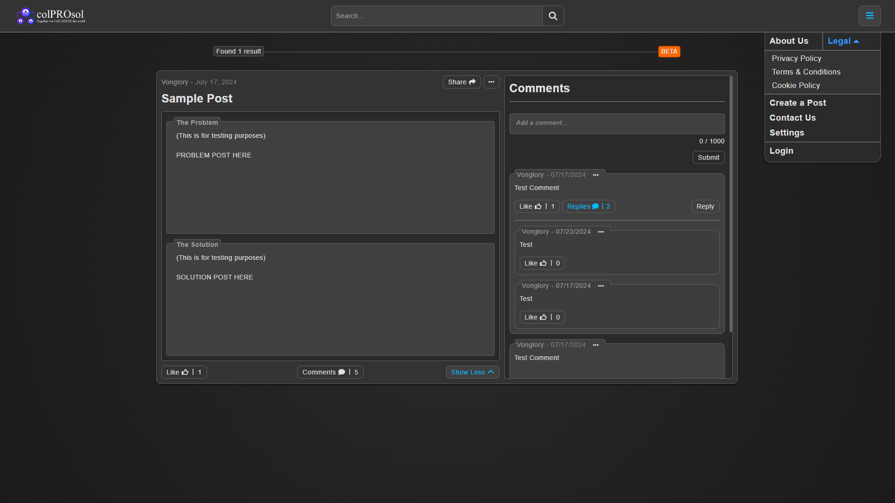
Task: Collapse post with Show Less
Action: pos(472,372)
